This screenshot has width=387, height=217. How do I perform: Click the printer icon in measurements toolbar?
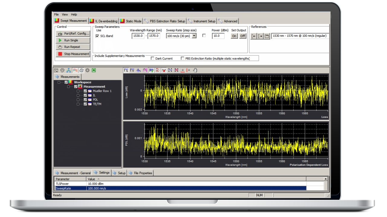(x=62, y=70)
